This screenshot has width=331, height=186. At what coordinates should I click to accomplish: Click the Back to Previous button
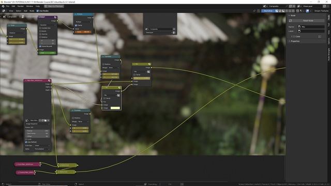54,6
